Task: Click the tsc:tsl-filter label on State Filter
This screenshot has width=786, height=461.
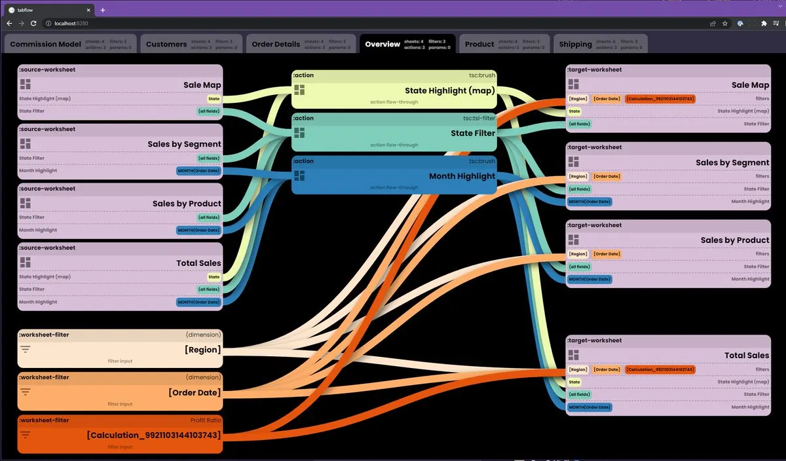Action: pyautogui.click(x=479, y=118)
